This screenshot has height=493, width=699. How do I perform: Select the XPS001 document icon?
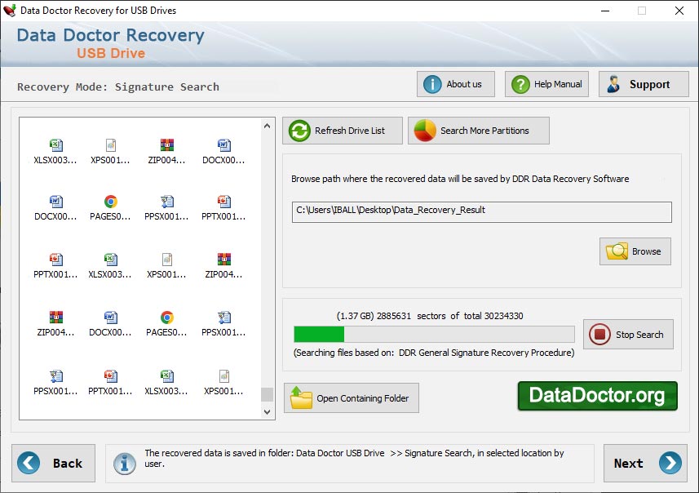110,143
